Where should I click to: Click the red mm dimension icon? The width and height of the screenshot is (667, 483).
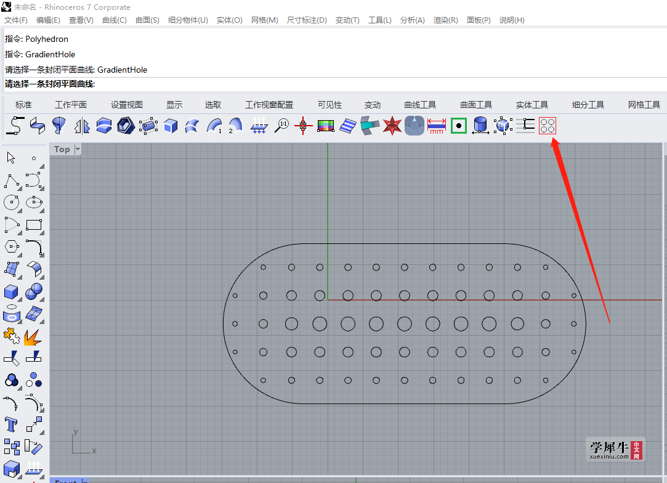(x=437, y=126)
